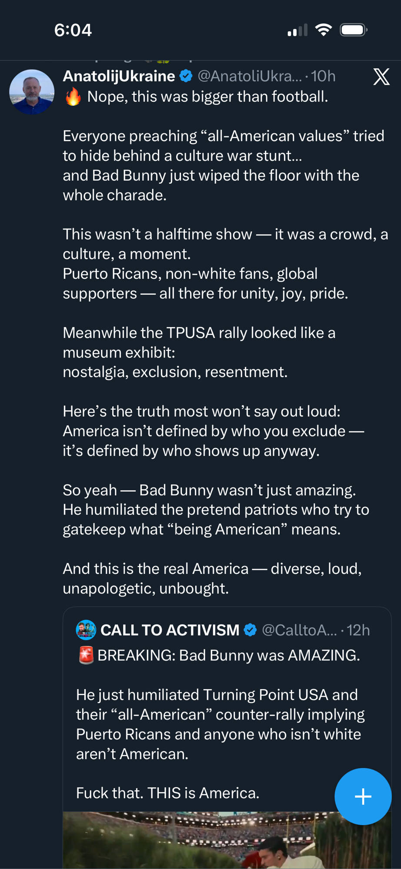Tap the cellular signal bars icon

(x=297, y=30)
